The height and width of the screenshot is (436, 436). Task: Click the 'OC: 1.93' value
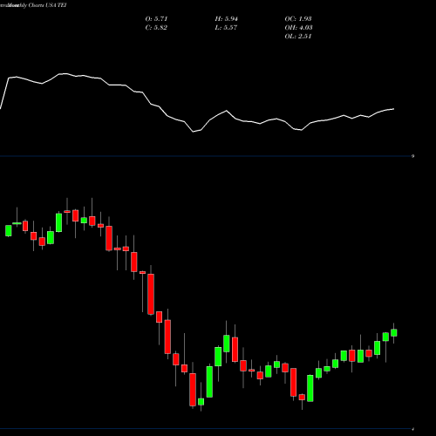tap(298, 19)
